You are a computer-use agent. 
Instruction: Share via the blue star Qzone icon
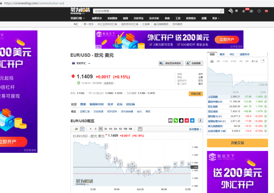point(192,120)
